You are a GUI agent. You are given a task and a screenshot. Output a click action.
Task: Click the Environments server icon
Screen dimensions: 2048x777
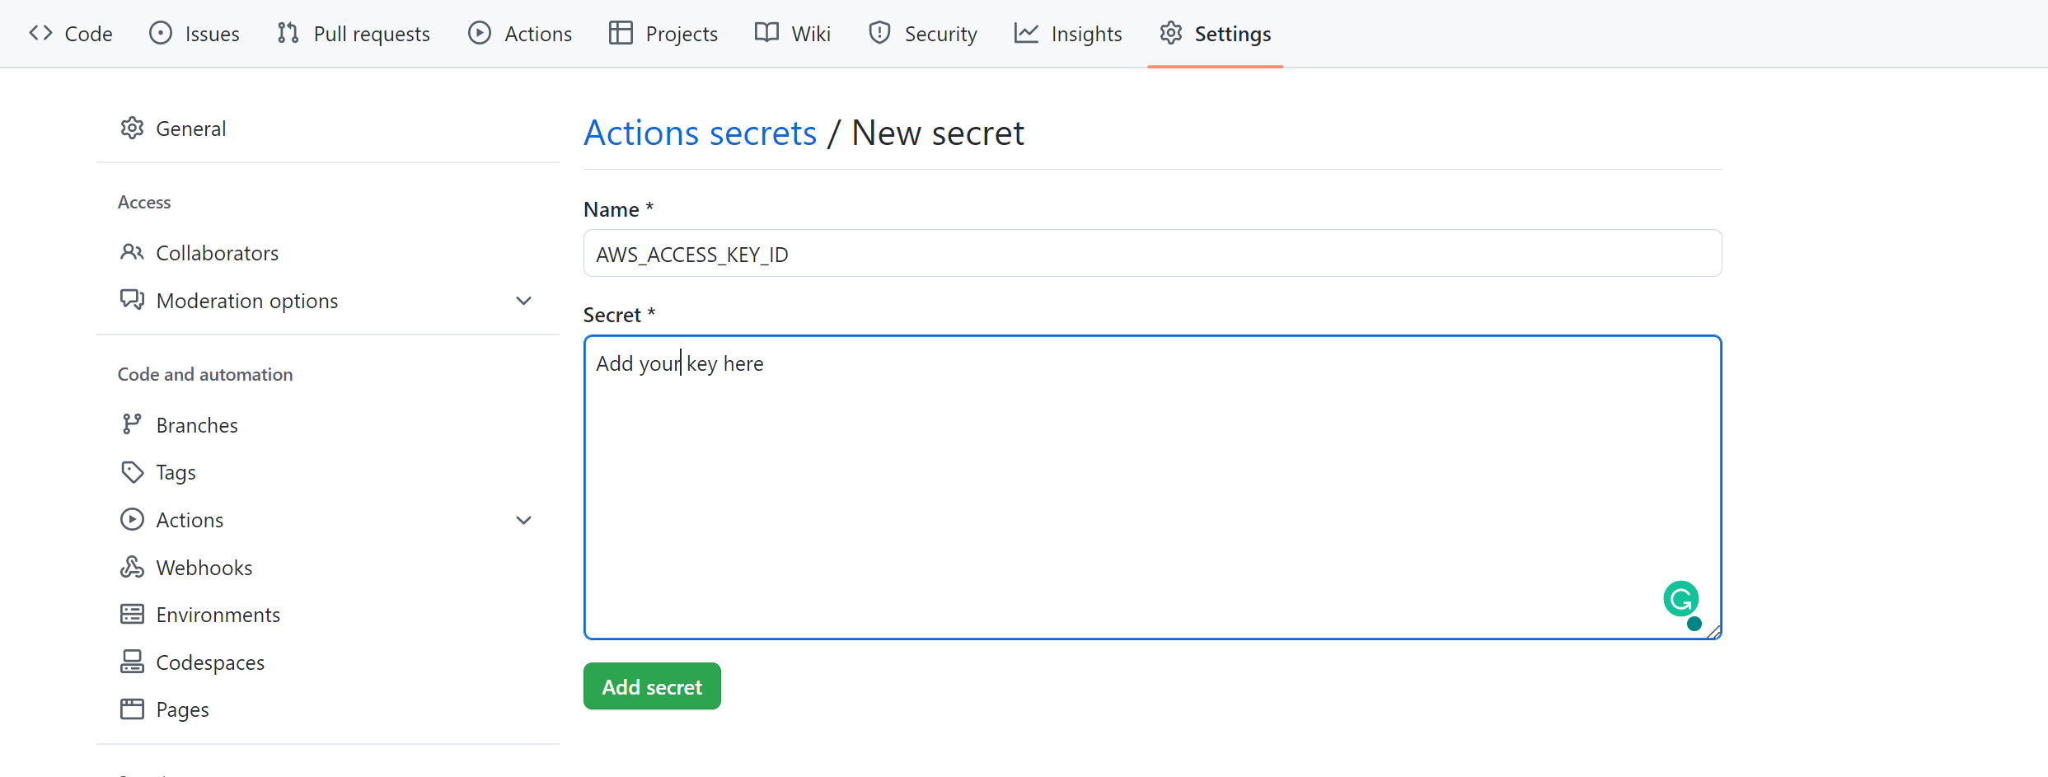[132, 615]
